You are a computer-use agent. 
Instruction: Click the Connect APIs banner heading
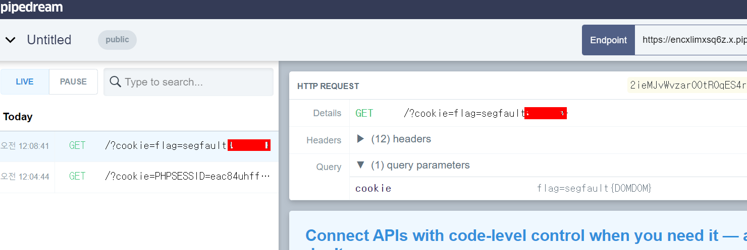click(526, 235)
